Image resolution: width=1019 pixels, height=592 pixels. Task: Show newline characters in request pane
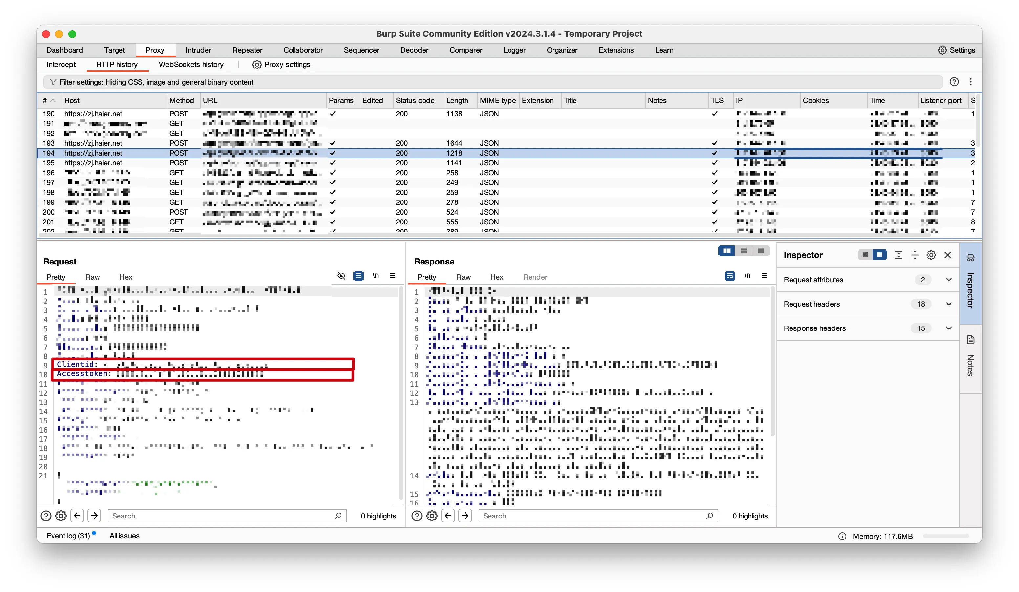click(376, 276)
